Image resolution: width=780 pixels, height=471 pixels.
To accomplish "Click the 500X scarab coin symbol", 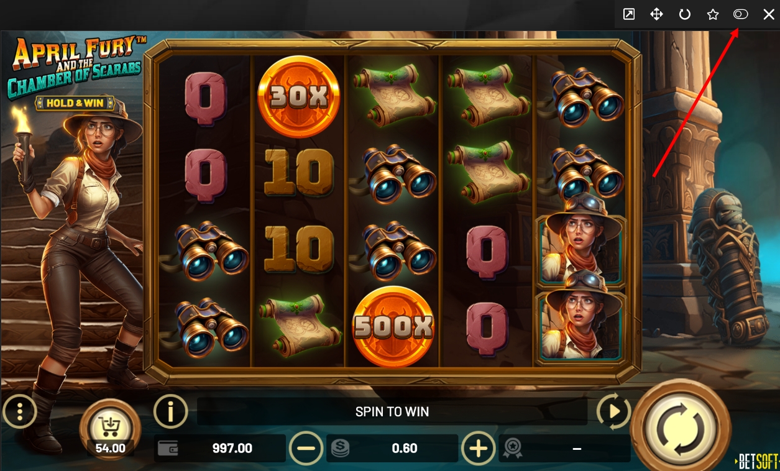I will click(393, 326).
